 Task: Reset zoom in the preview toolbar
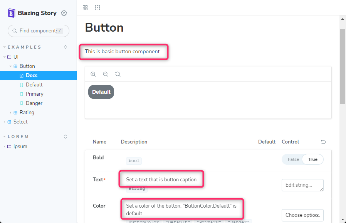point(118,74)
